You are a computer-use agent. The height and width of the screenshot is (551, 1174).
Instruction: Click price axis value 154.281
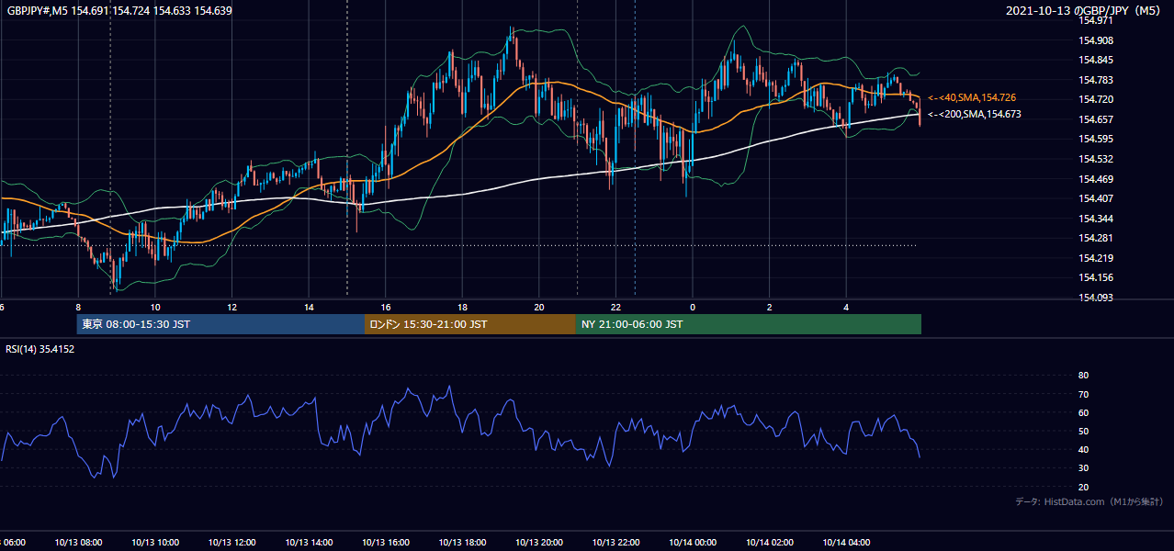[x=1095, y=239]
